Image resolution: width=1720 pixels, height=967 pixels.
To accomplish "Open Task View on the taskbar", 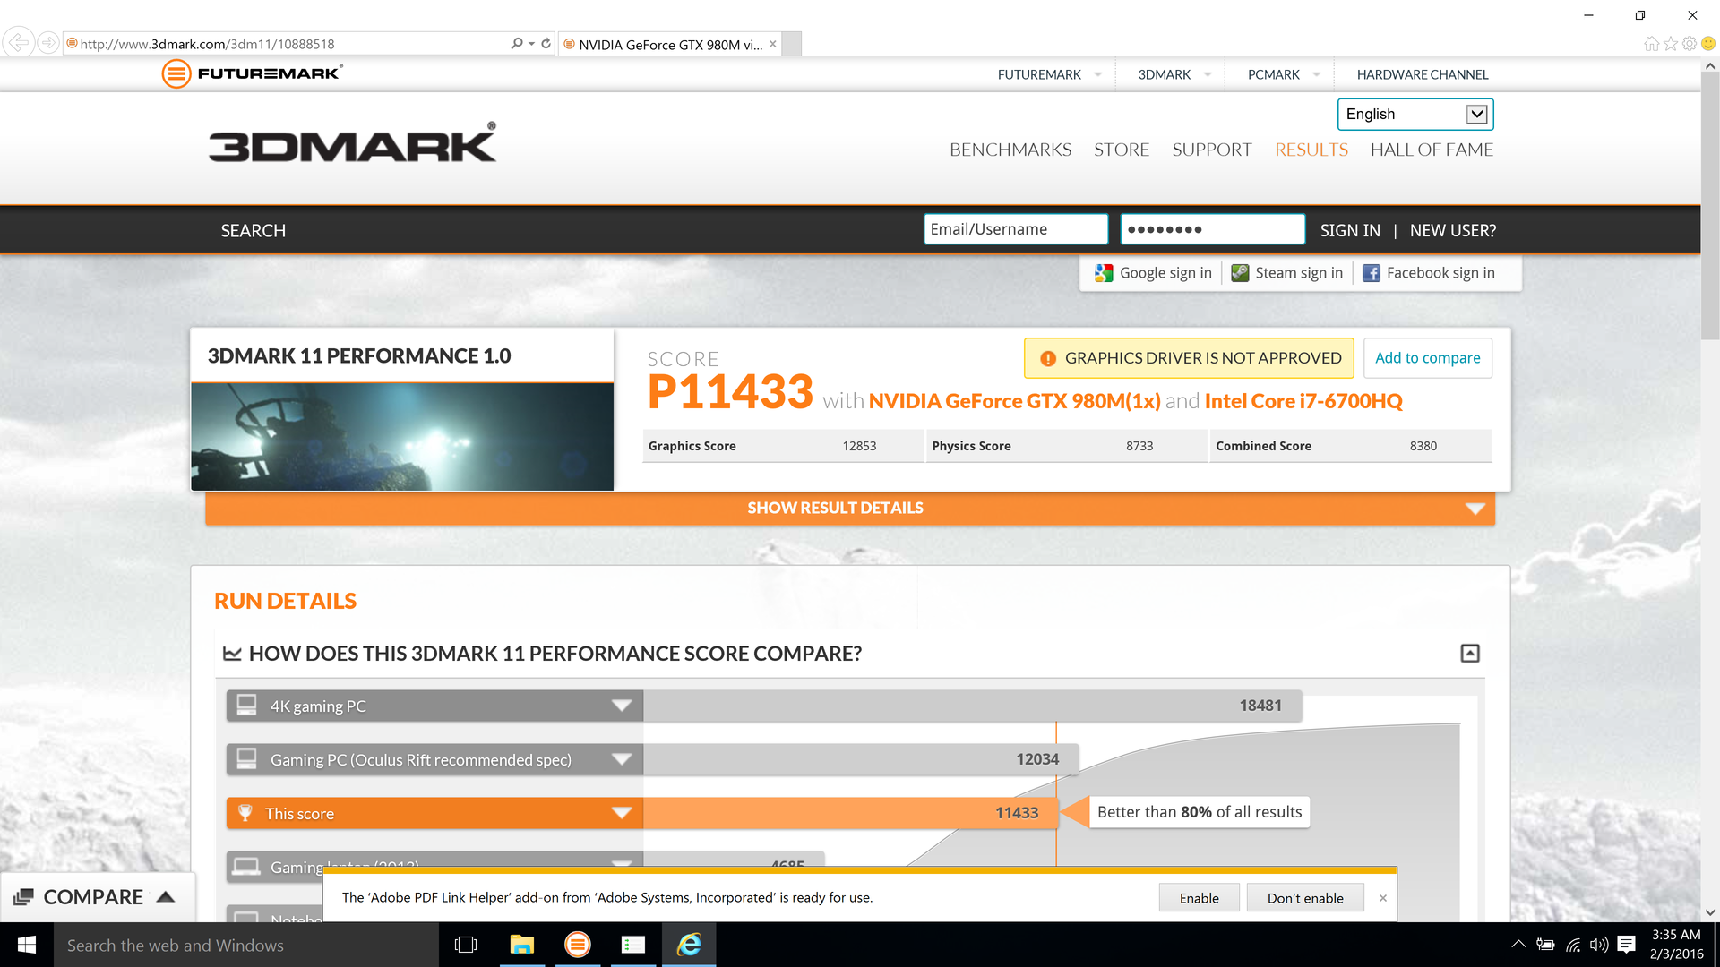I will [x=466, y=945].
